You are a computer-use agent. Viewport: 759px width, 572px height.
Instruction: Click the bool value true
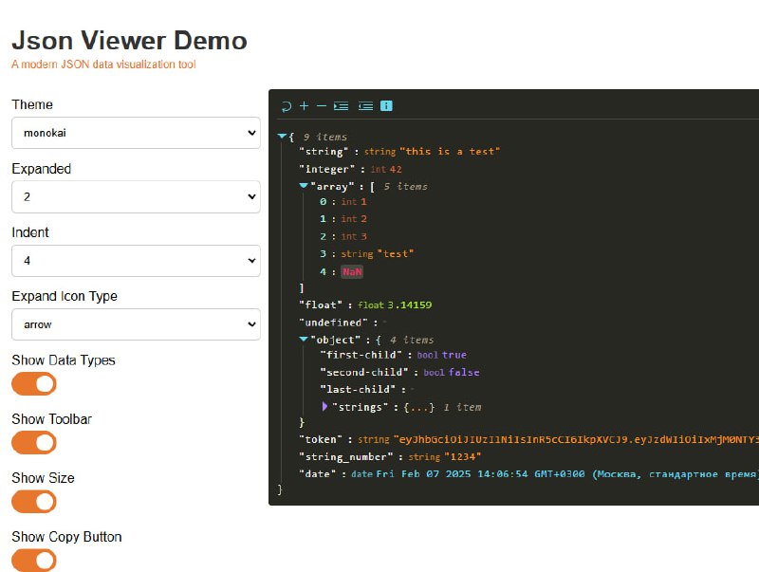pos(454,355)
